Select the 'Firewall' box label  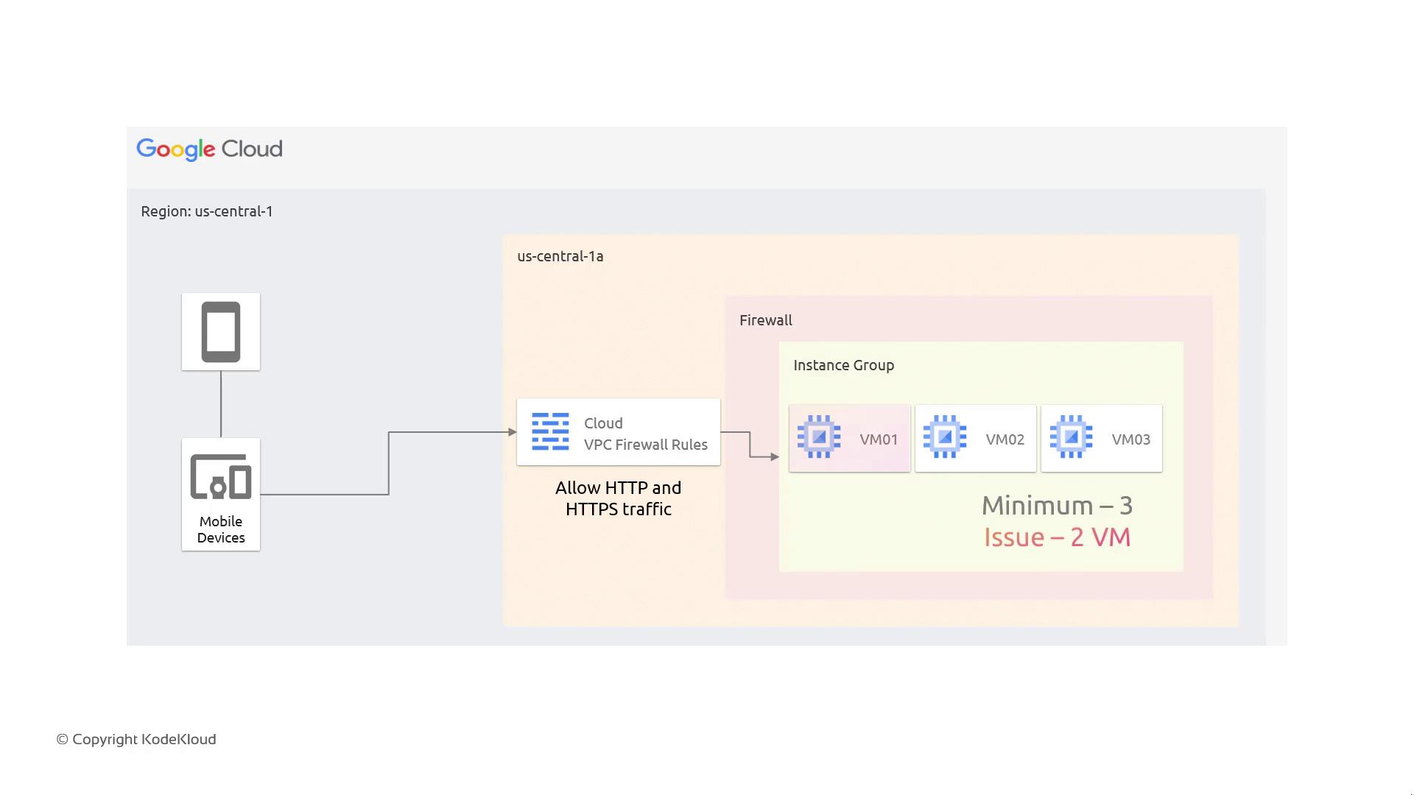(766, 320)
